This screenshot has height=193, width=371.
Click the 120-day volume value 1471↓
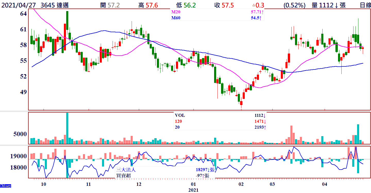tap(260, 121)
